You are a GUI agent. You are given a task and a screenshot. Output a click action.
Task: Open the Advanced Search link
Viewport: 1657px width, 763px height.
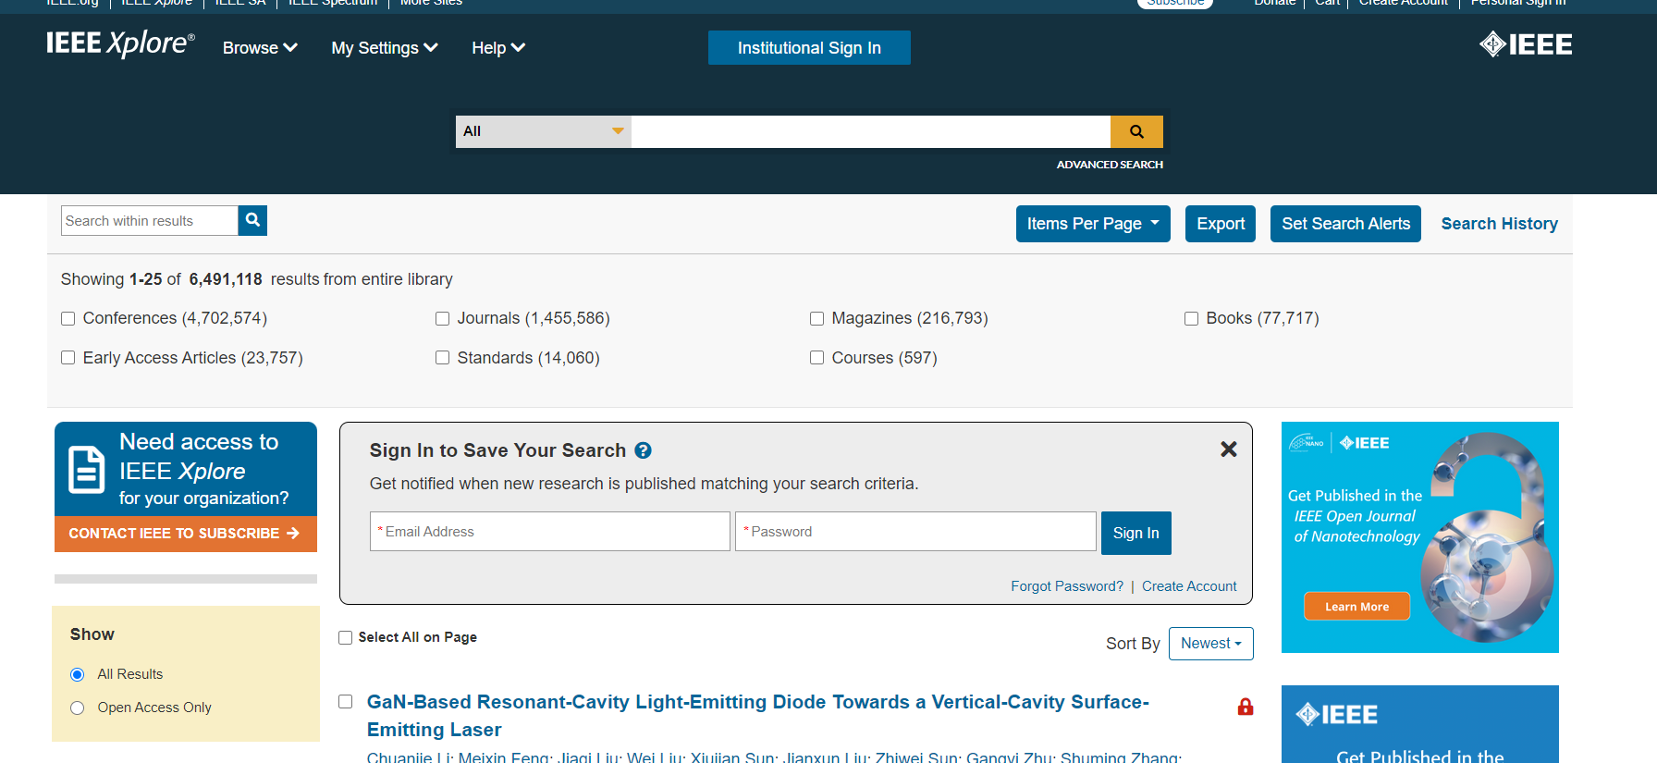click(1110, 165)
